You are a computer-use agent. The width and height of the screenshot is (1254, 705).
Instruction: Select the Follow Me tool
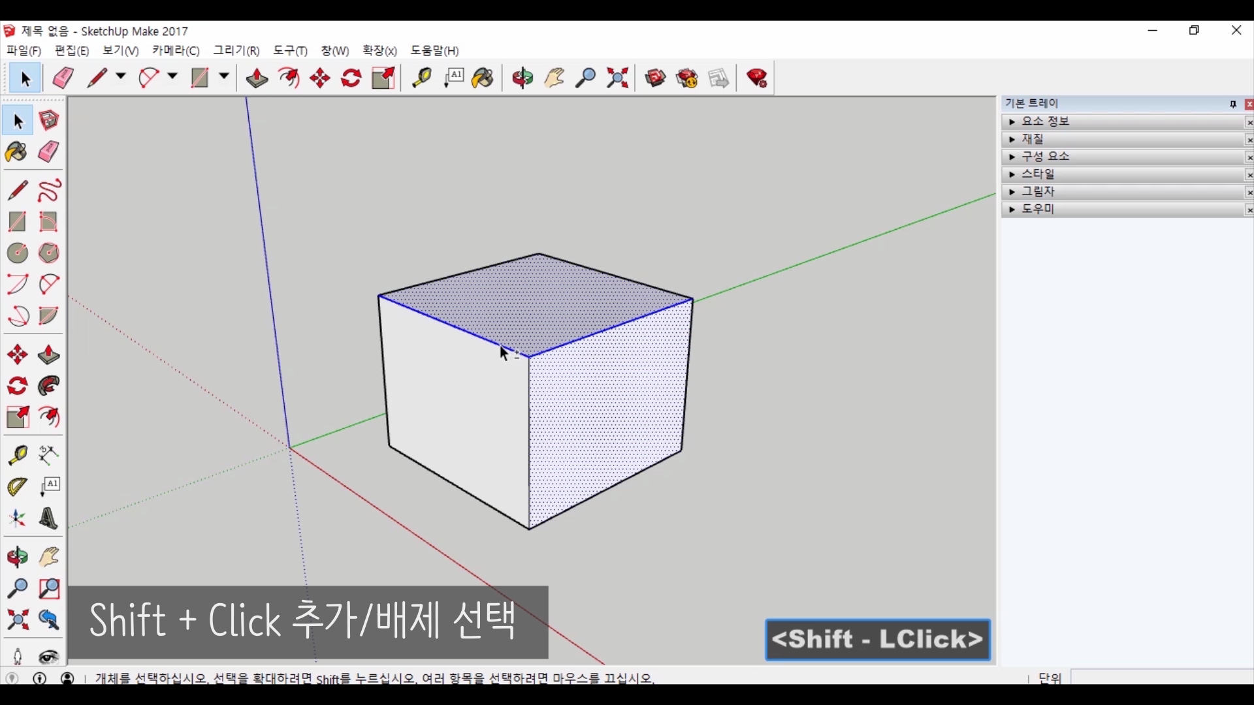49,386
